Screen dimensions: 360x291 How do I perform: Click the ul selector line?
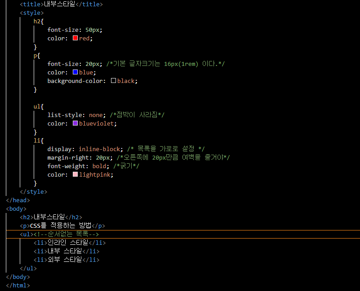point(39,107)
